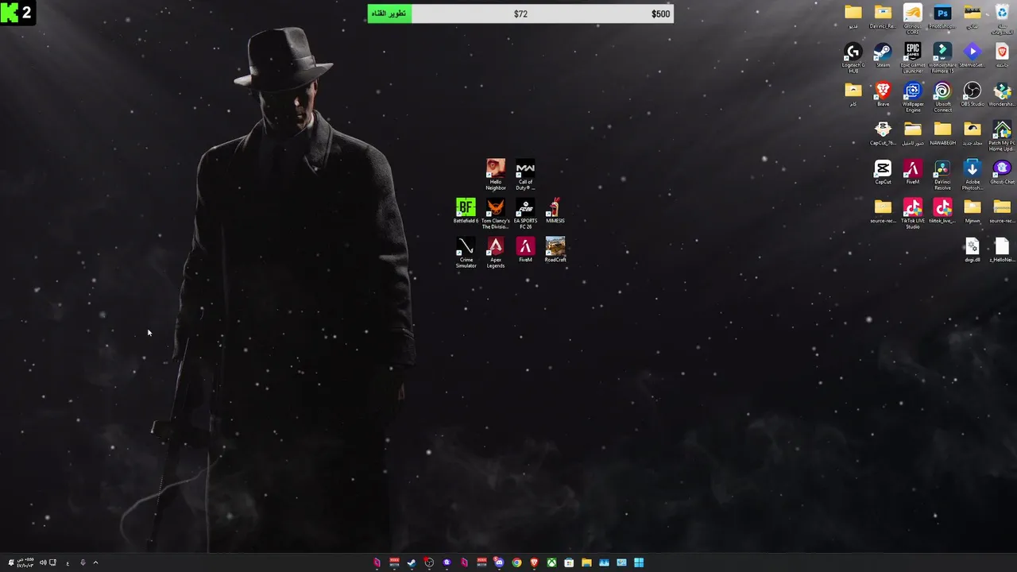1017x572 pixels.
Task: Click the channel goal progress bar showing $72
Action: point(520,14)
